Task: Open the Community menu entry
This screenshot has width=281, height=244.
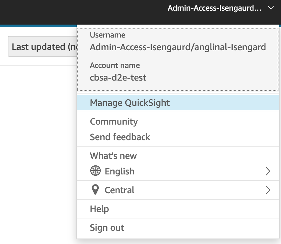Action: 114,122
